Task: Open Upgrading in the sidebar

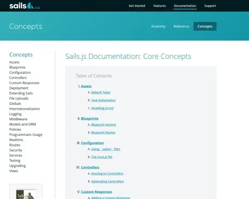Action: [17, 166]
